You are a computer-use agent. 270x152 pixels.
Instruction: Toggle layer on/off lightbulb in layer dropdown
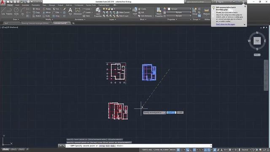[104, 9]
